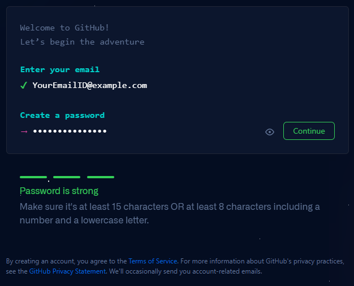
Task: Click the 'By creating an account' agreement text
Action: click(66, 261)
